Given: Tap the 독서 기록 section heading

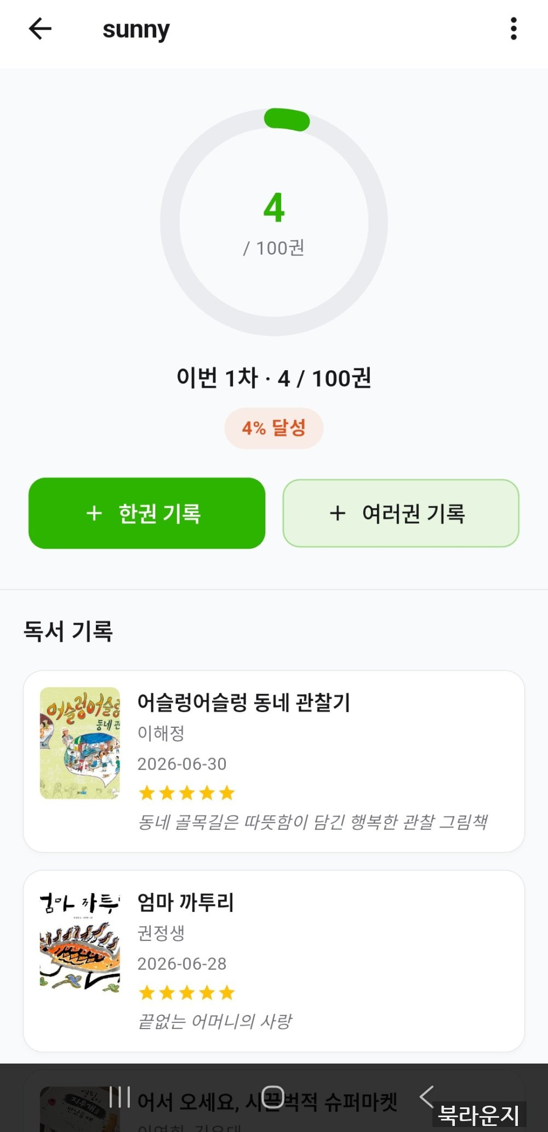Looking at the screenshot, I should pyautogui.click(x=68, y=631).
